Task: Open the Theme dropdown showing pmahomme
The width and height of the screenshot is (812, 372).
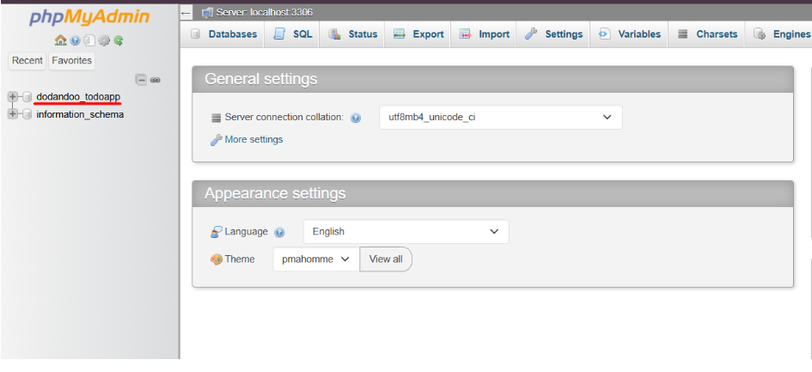Action: pos(315,259)
